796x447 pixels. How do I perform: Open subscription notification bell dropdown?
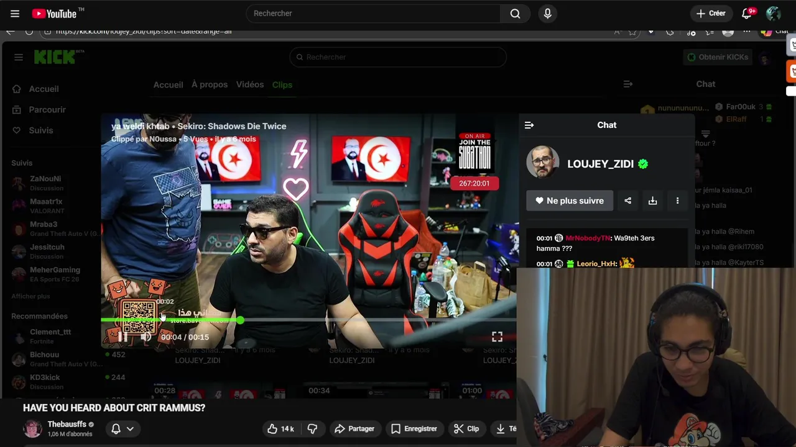tap(122, 428)
